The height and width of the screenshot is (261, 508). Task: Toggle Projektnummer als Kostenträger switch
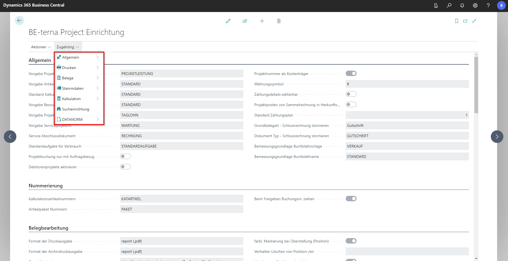(351, 73)
